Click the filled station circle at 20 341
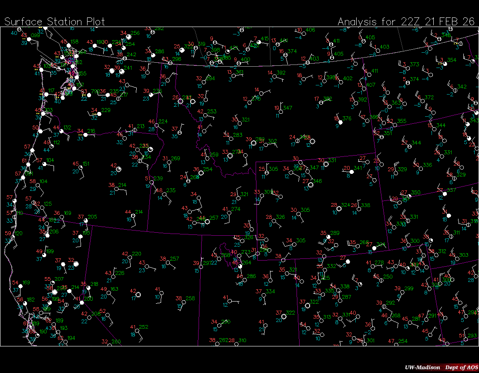This screenshot has width=479, height=373. [x=352, y=172]
